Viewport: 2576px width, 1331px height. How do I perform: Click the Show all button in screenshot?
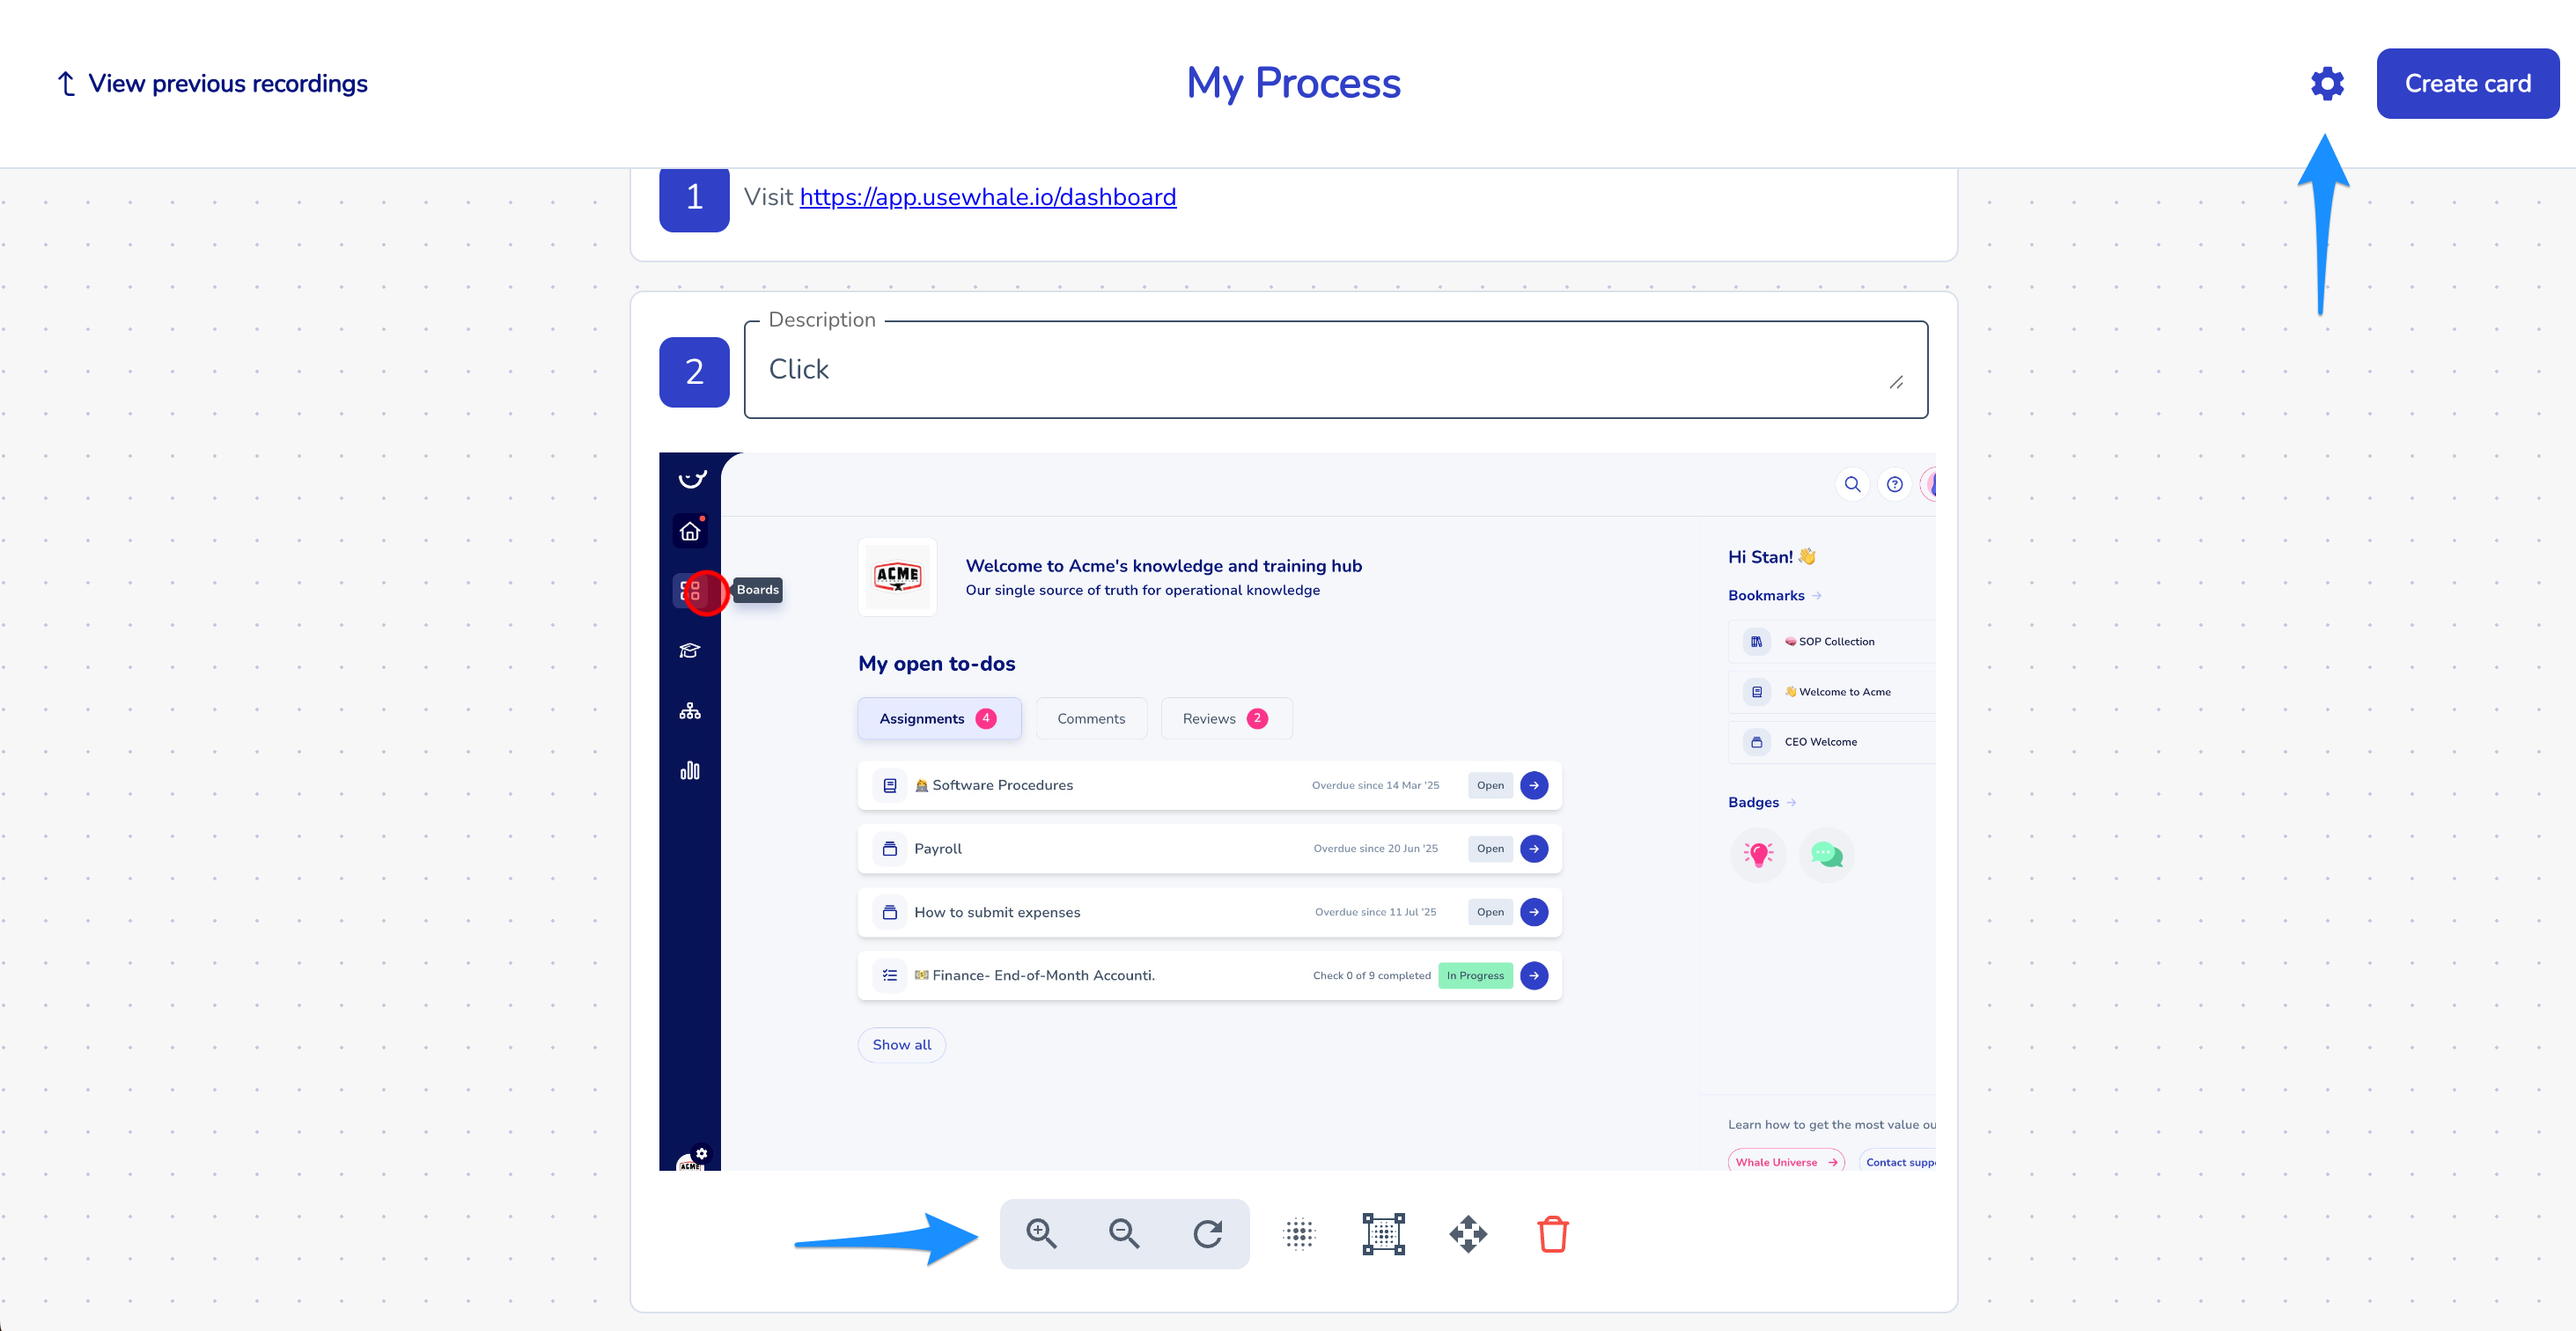pos(901,1044)
